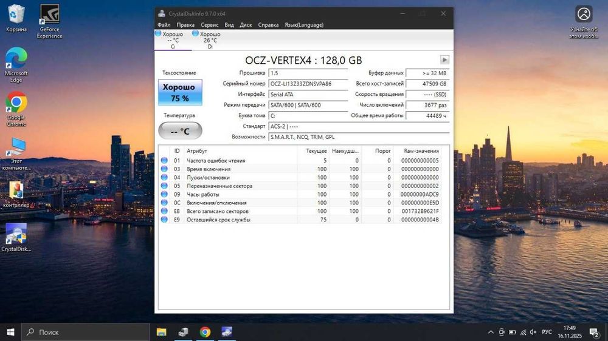Screen dimensions: 608x341
Task: Open CrystalDiskInfo desktop shortcut
Action: [16, 237]
